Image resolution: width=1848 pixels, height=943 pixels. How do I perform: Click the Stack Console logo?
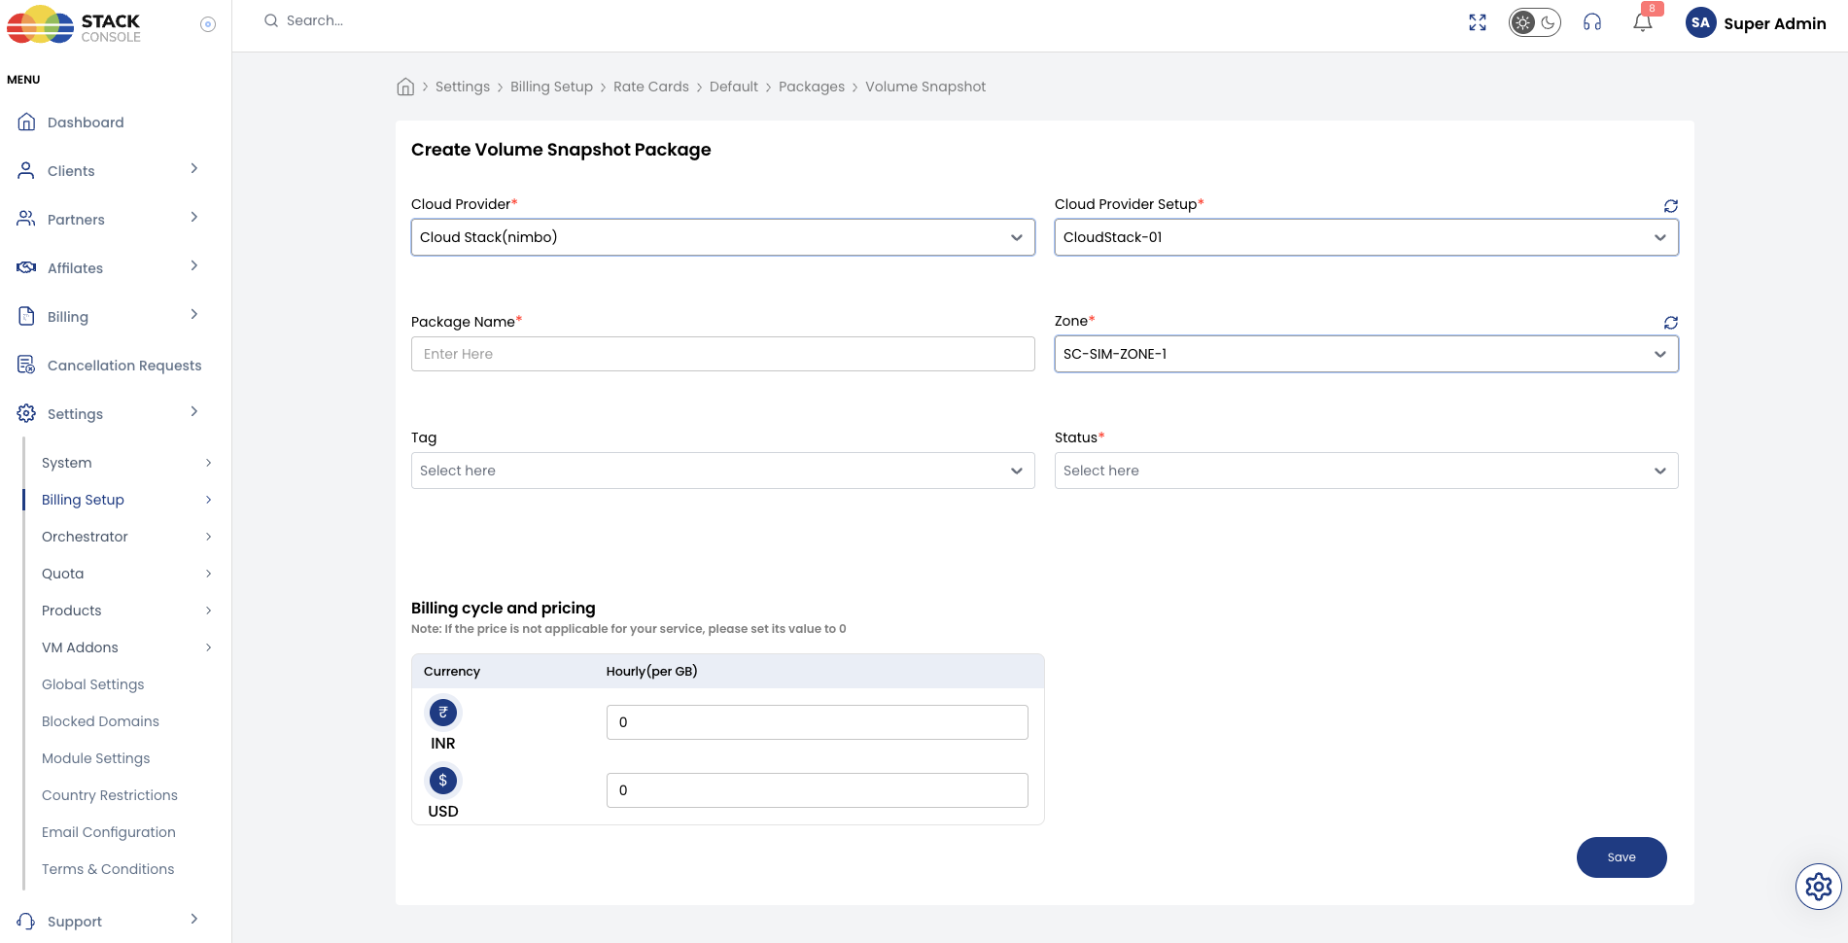(74, 25)
